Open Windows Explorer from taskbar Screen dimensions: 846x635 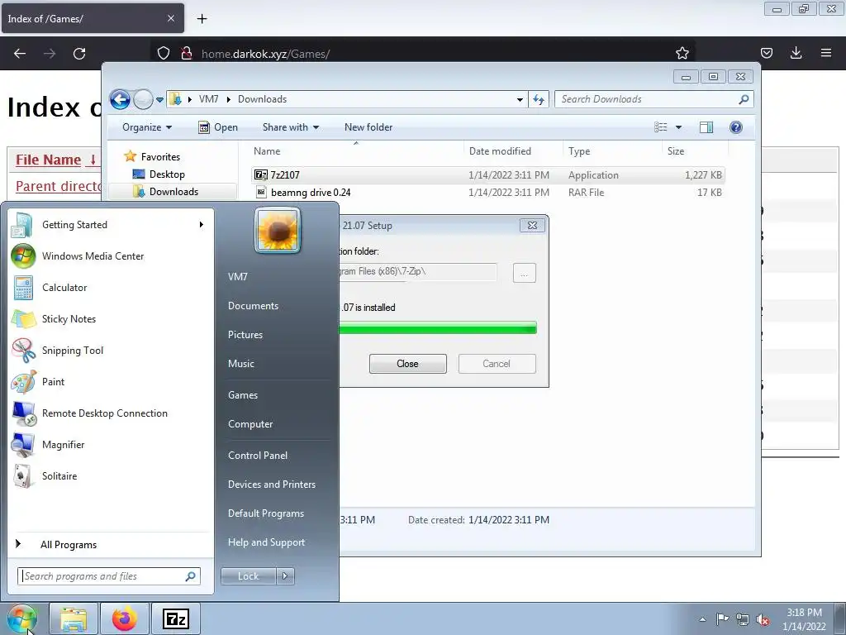(74, 618)
